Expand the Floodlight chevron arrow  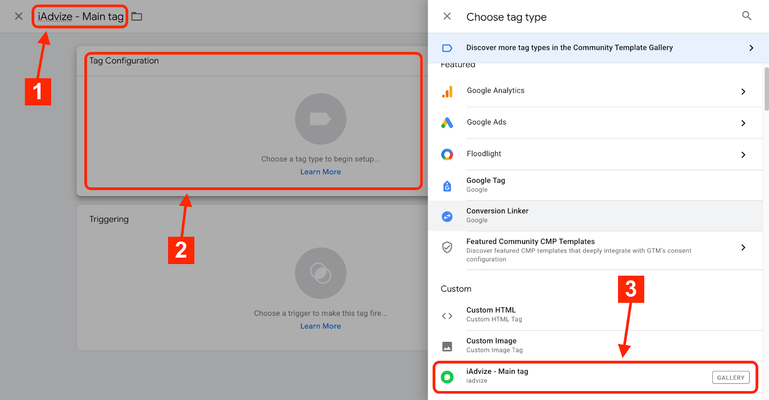(x=743, y=155)
